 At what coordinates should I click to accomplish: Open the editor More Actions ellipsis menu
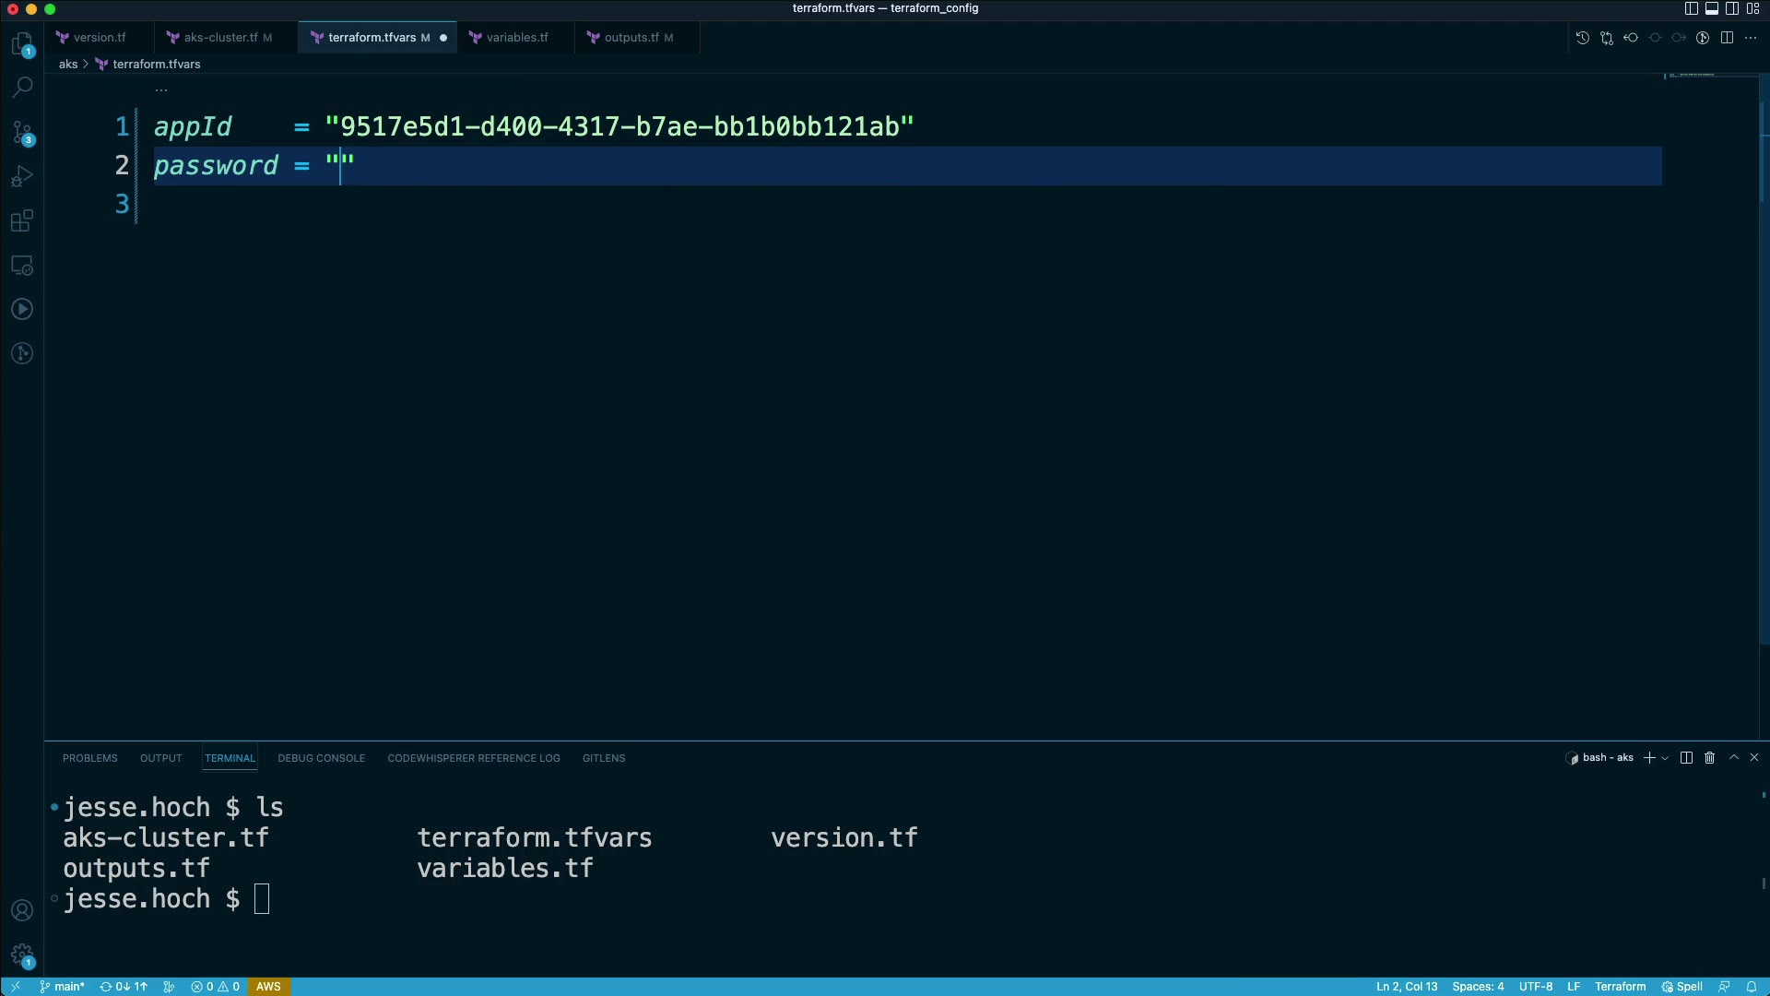click(x=1751, y=38)
